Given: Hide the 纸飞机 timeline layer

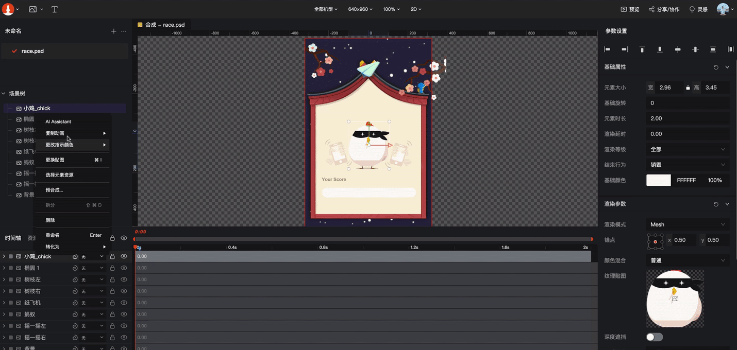Looking at the screenshot, I should tap(124, 303).
